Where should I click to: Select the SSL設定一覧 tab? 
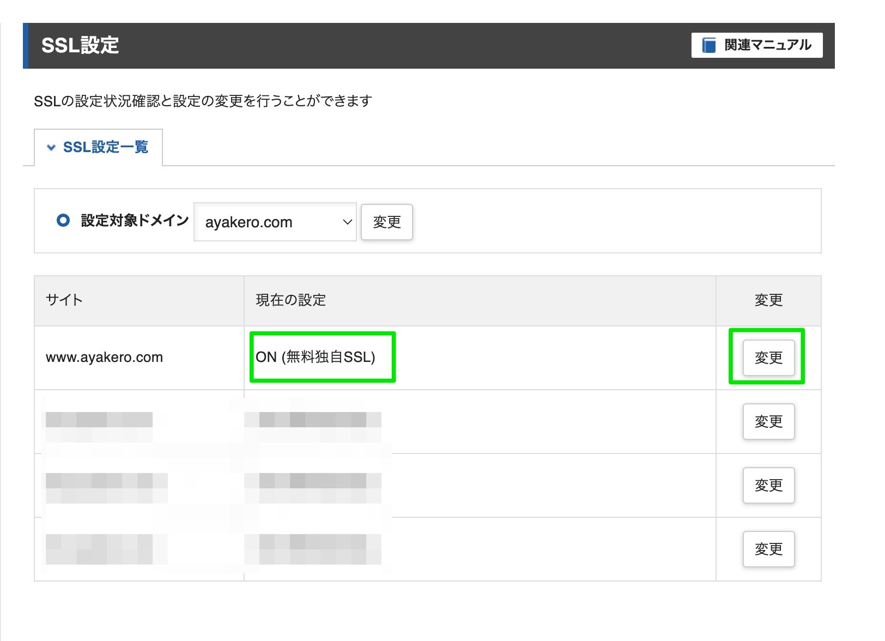coord(98,147)
